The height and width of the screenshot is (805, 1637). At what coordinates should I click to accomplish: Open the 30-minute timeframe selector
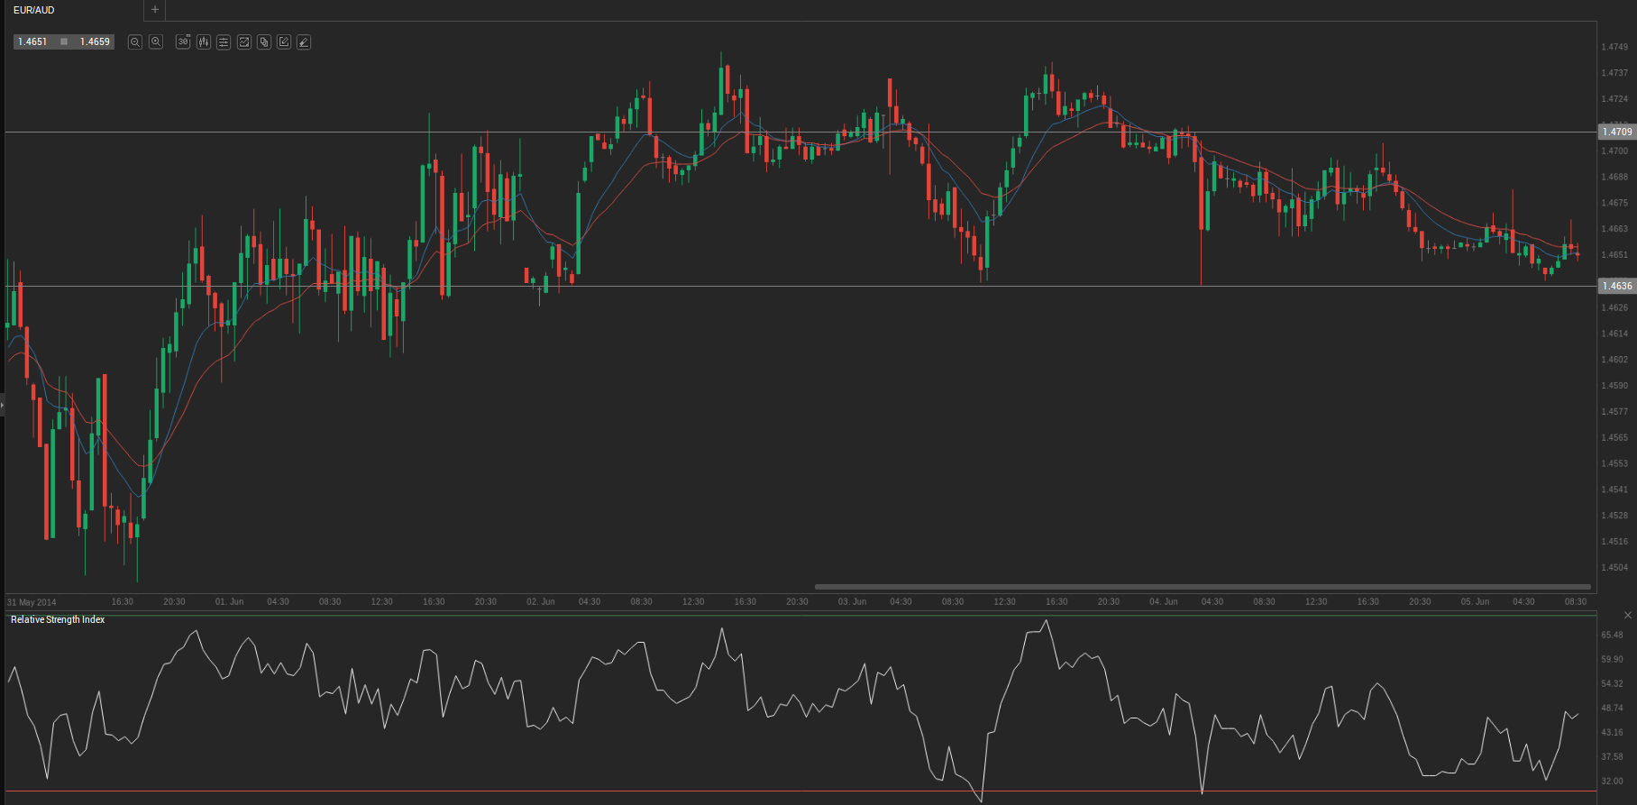183,42
